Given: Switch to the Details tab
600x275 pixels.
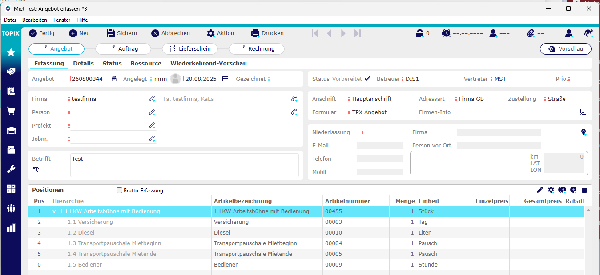Looking at the screenshot, I should coord(84,64).
